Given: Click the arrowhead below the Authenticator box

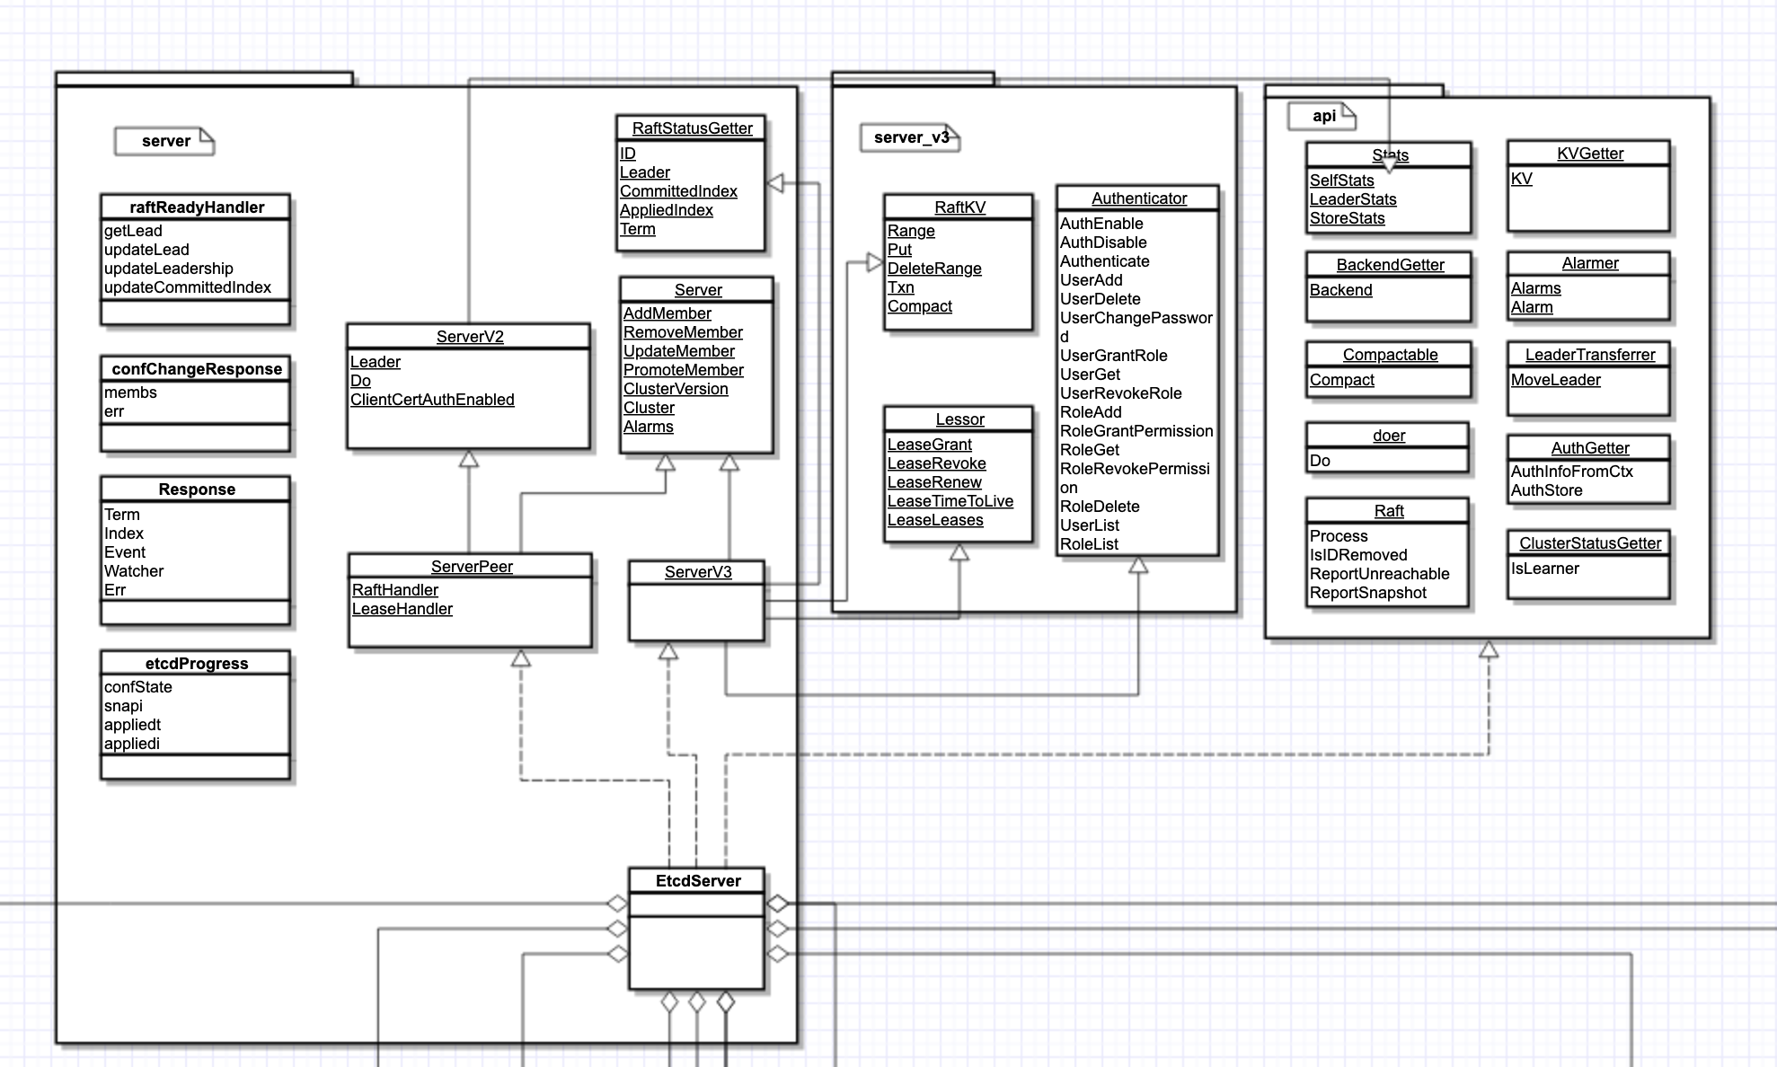Looking at the screenshot, I should click(x=1138, y=565).
